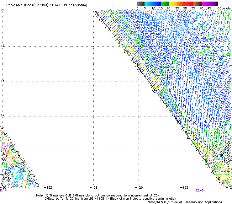Click the magenta 40-45 knots legend segment
The image size is (232, 204).
click(206, 4)
